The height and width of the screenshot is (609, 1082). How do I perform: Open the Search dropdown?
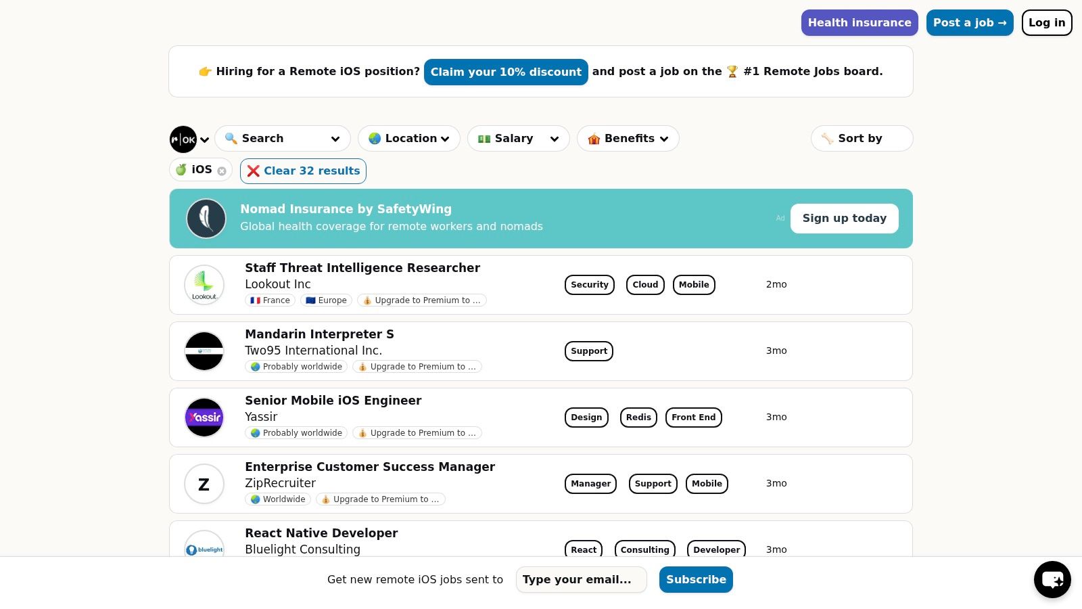coord(283,139)
